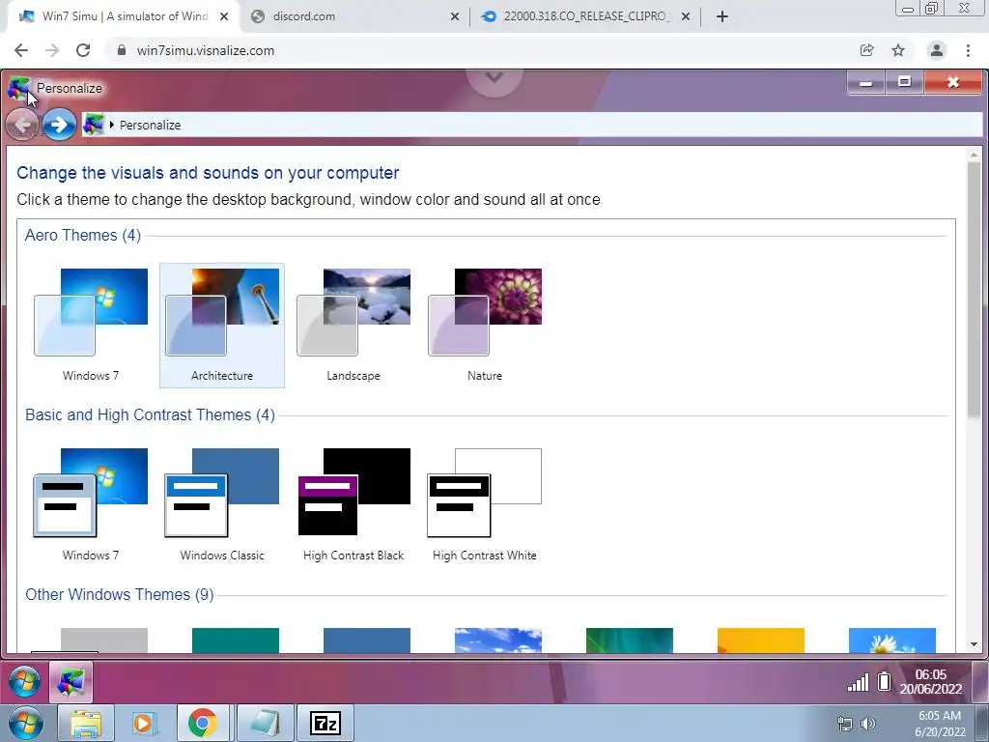Click the Show desktop strip on simulated taskbar
The image size is (989, 742).
pyautogui.click(x=979, y=682)
